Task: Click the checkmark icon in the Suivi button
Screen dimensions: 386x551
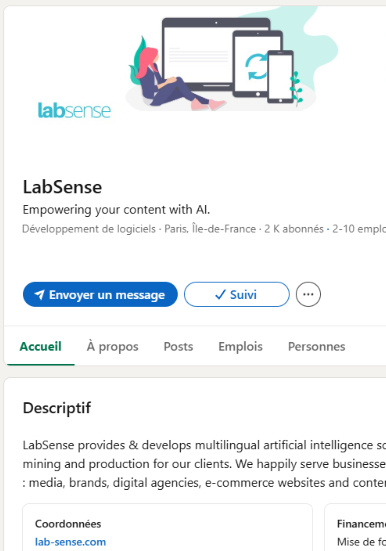Action: click(x=220, y=295)
